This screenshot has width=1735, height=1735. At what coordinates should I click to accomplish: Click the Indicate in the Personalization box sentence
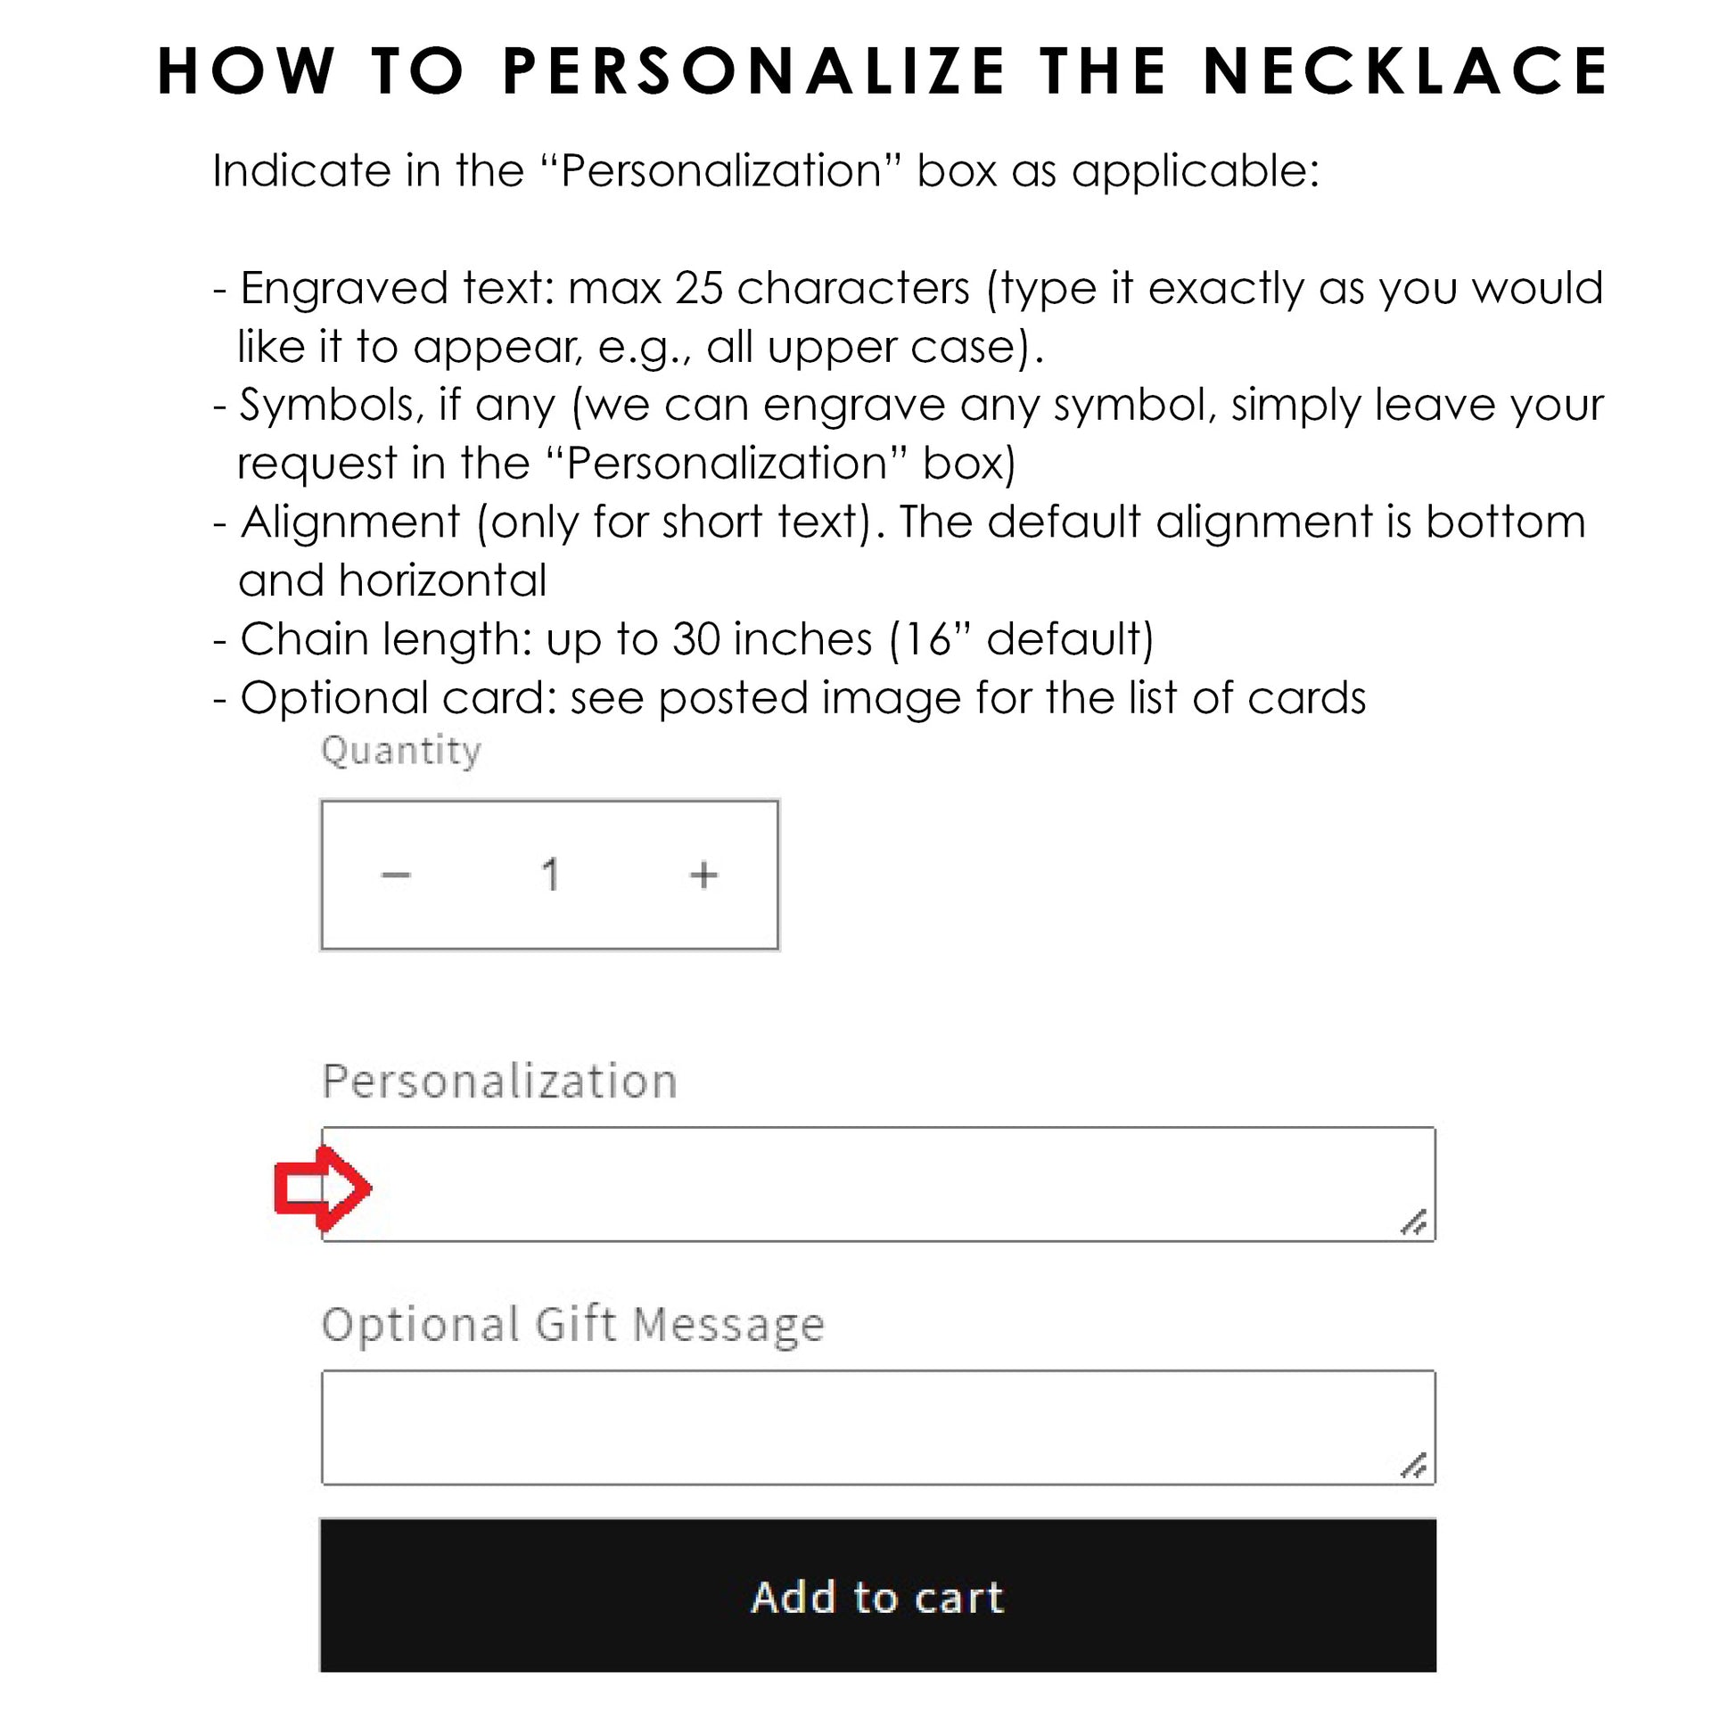pyautogui.click(x=766, y=170)
